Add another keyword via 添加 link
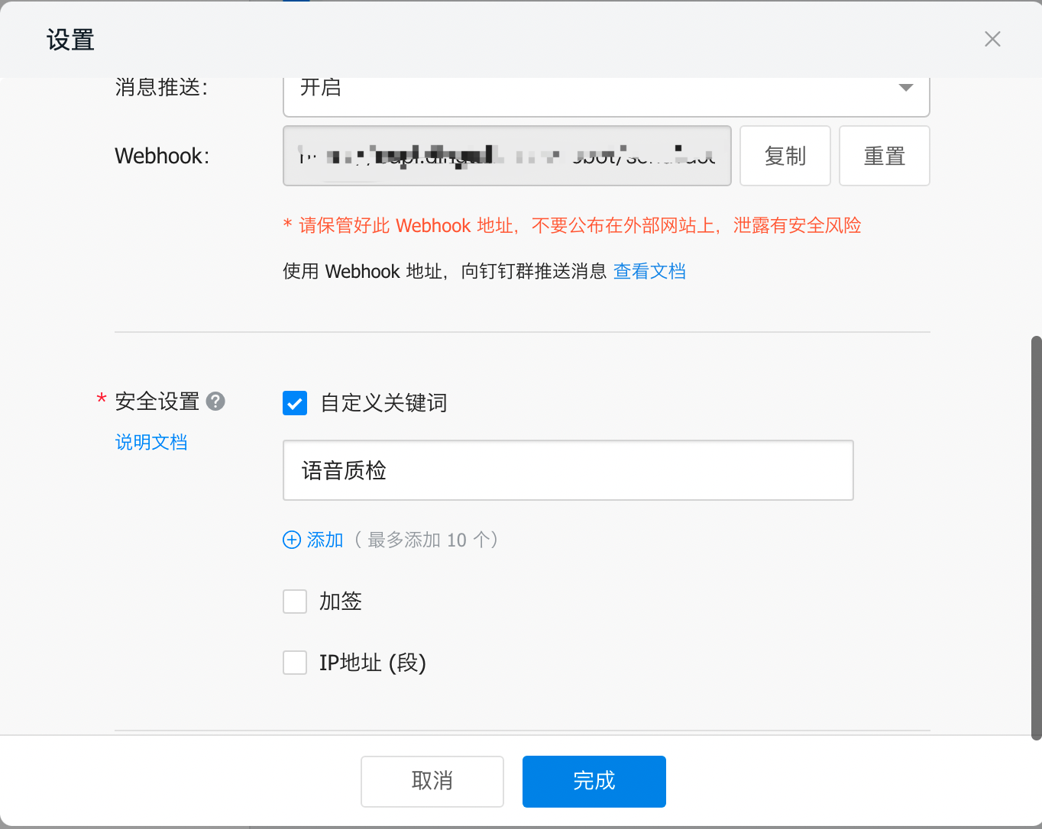The height and width of the screenshot is (829, 1042). (325, 540)
